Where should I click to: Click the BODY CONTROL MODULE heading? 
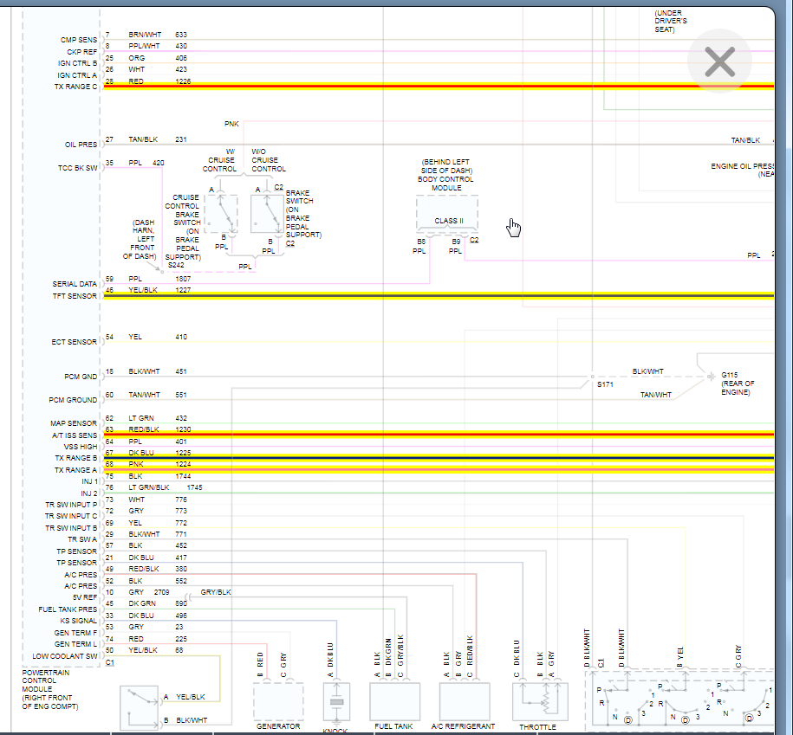445,184
